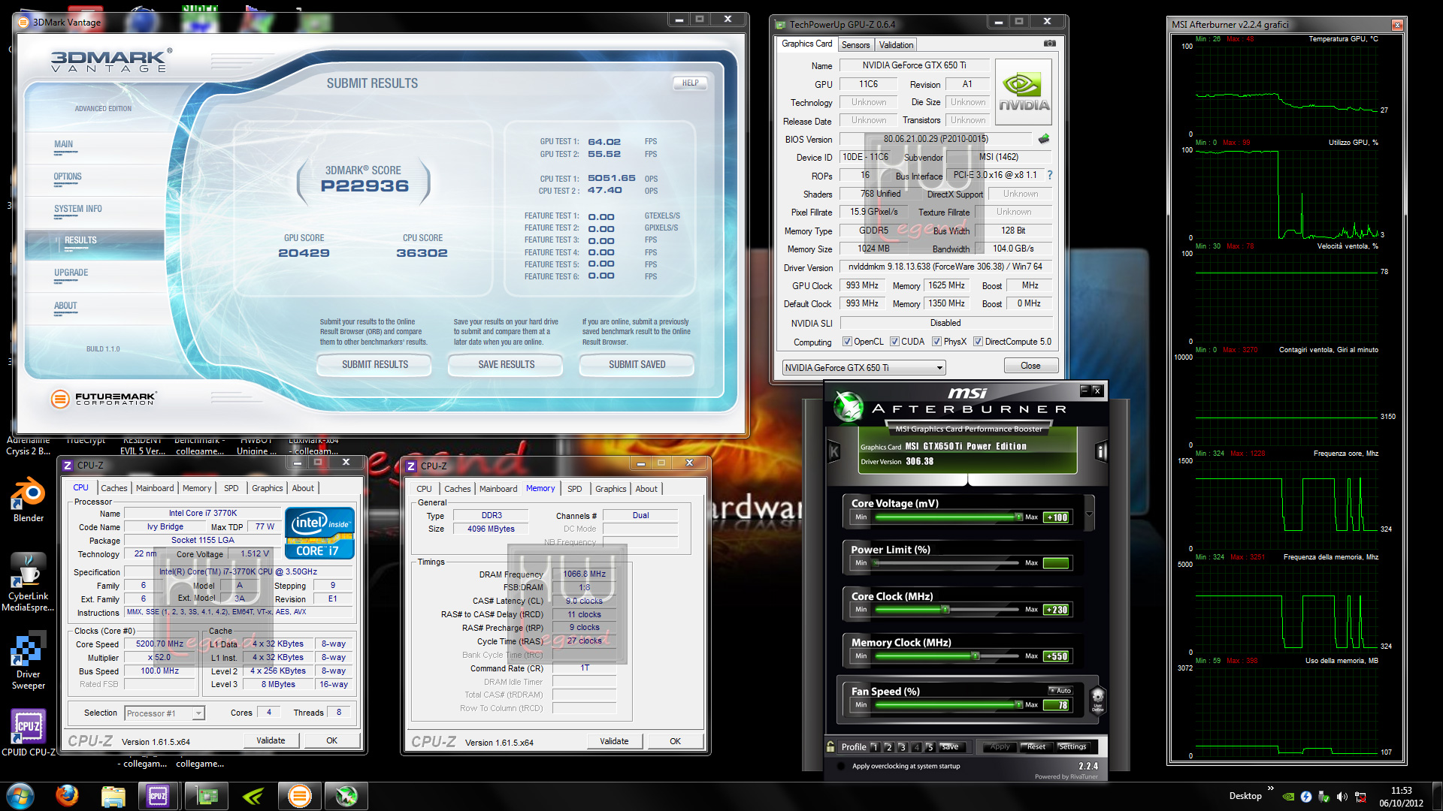Open the Options section in 3DMark Vantage

click(x=68, y=176)
